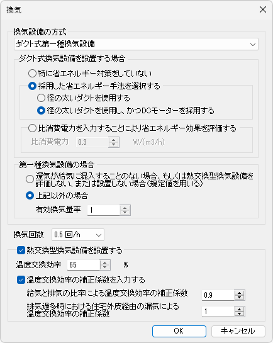Toggle 温度交換効率の補正係数を入力する checkbox
The height and width of the screenshot is (343, 273).
click(x=21, y=280)
